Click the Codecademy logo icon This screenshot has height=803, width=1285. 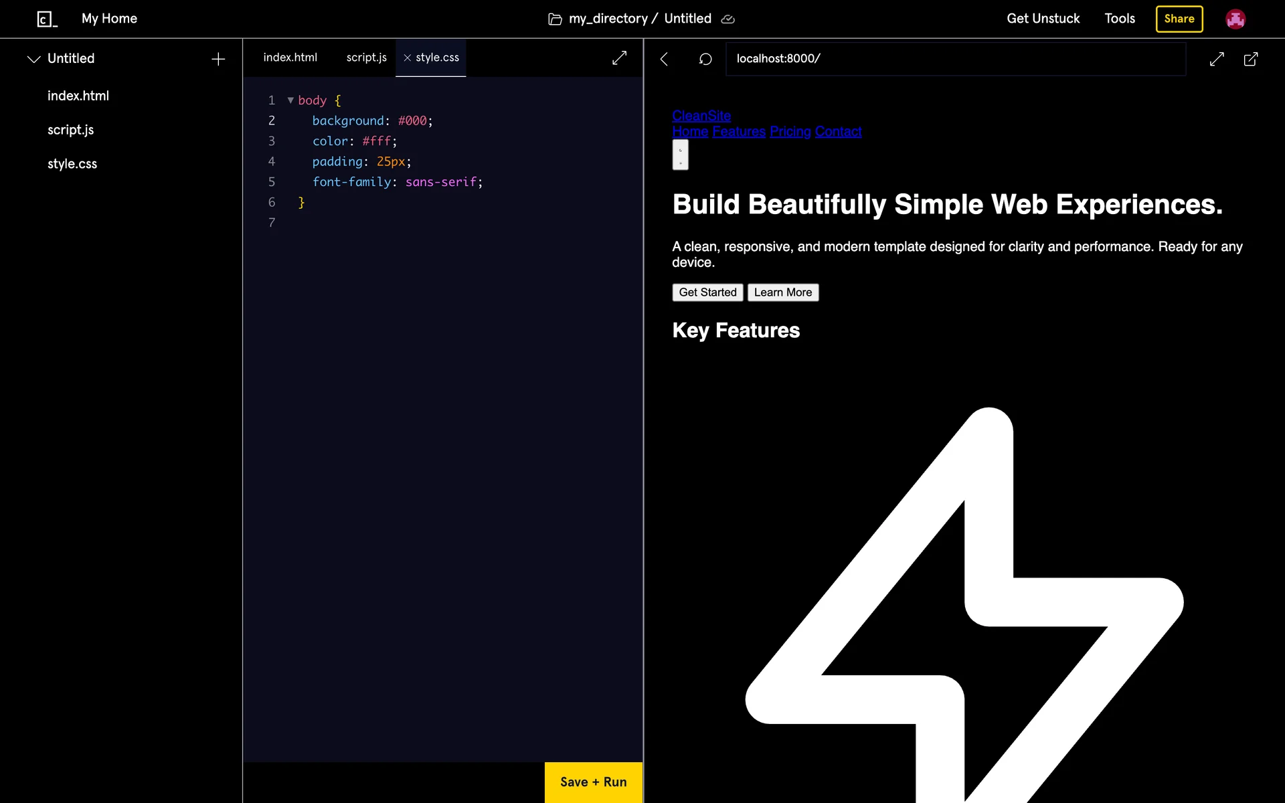47,19
